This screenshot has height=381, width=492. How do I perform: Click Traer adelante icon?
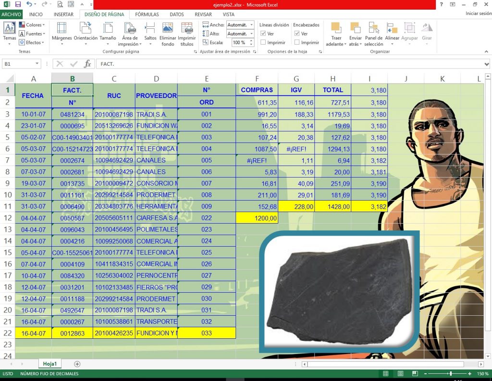coord(336,34)
